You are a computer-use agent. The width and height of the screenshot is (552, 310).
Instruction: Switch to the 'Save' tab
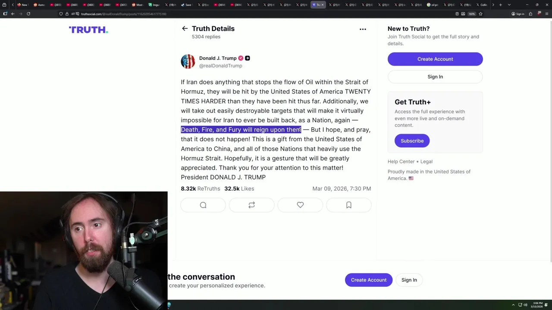pos(187,5)
